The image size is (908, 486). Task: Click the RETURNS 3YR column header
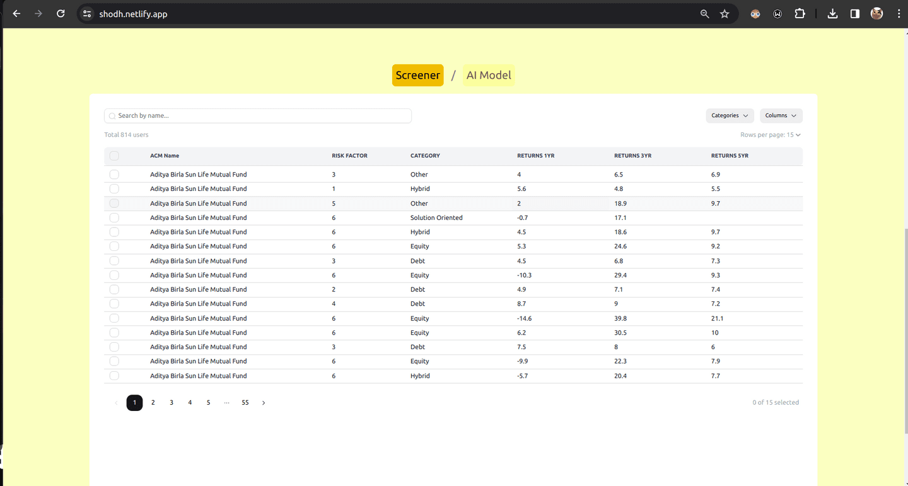(632, 156)
